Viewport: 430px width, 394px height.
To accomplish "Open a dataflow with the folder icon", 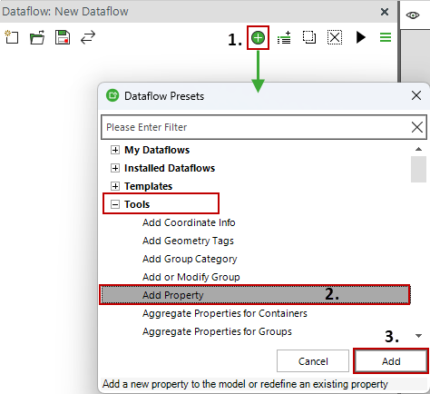I will [37, 37].
